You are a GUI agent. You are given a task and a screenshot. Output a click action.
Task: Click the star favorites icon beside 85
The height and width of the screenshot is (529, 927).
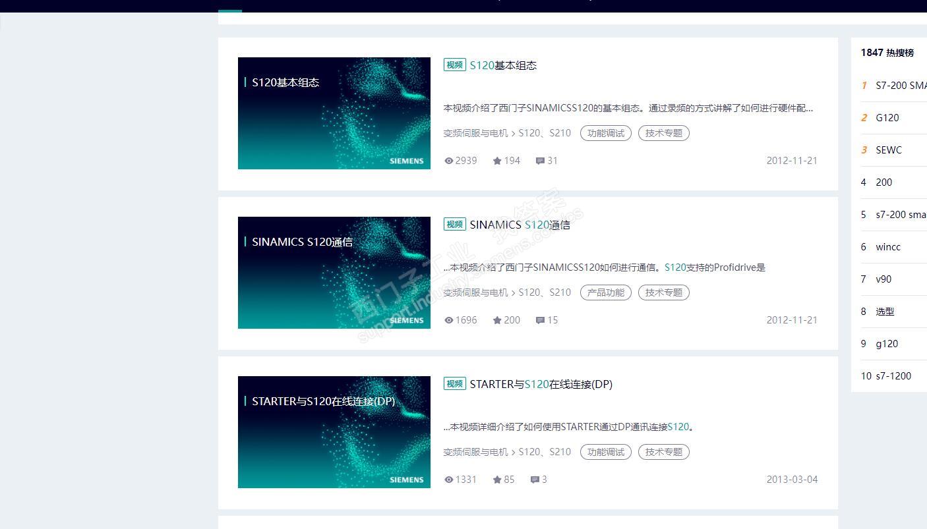pyautogui.click(x=497, y=480)
